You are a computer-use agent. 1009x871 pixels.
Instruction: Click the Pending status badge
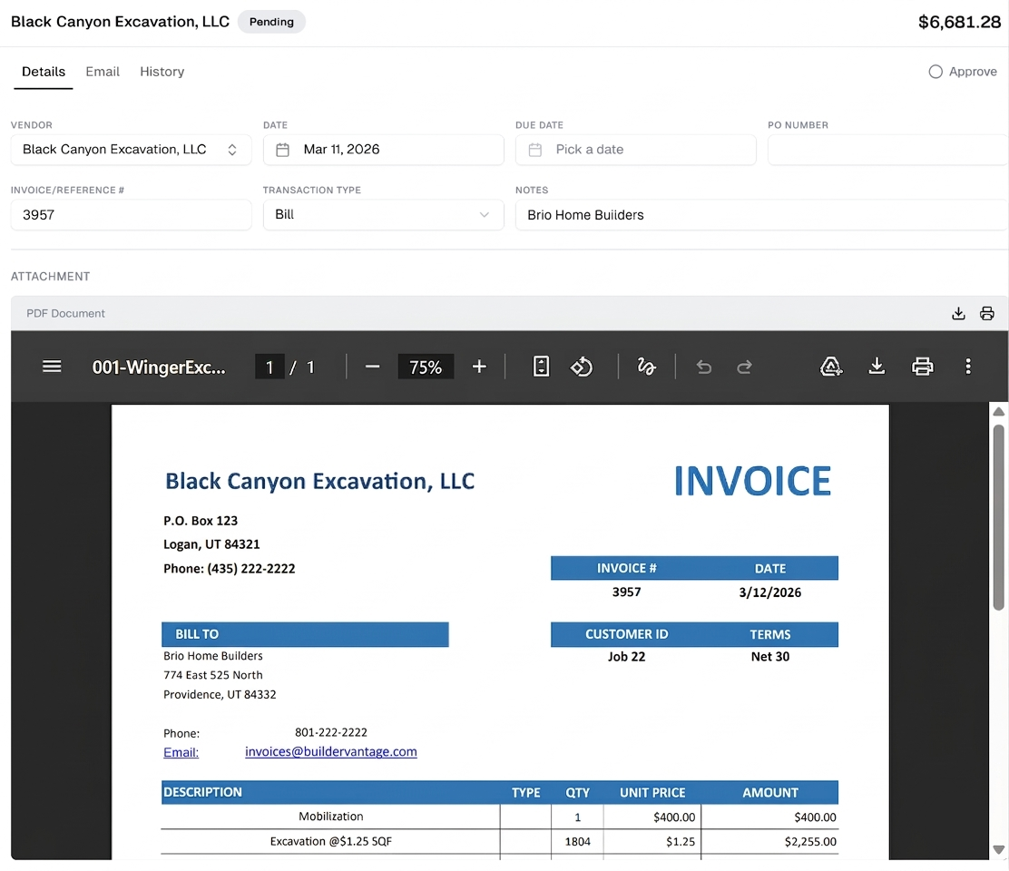click(x=270, y=21)
